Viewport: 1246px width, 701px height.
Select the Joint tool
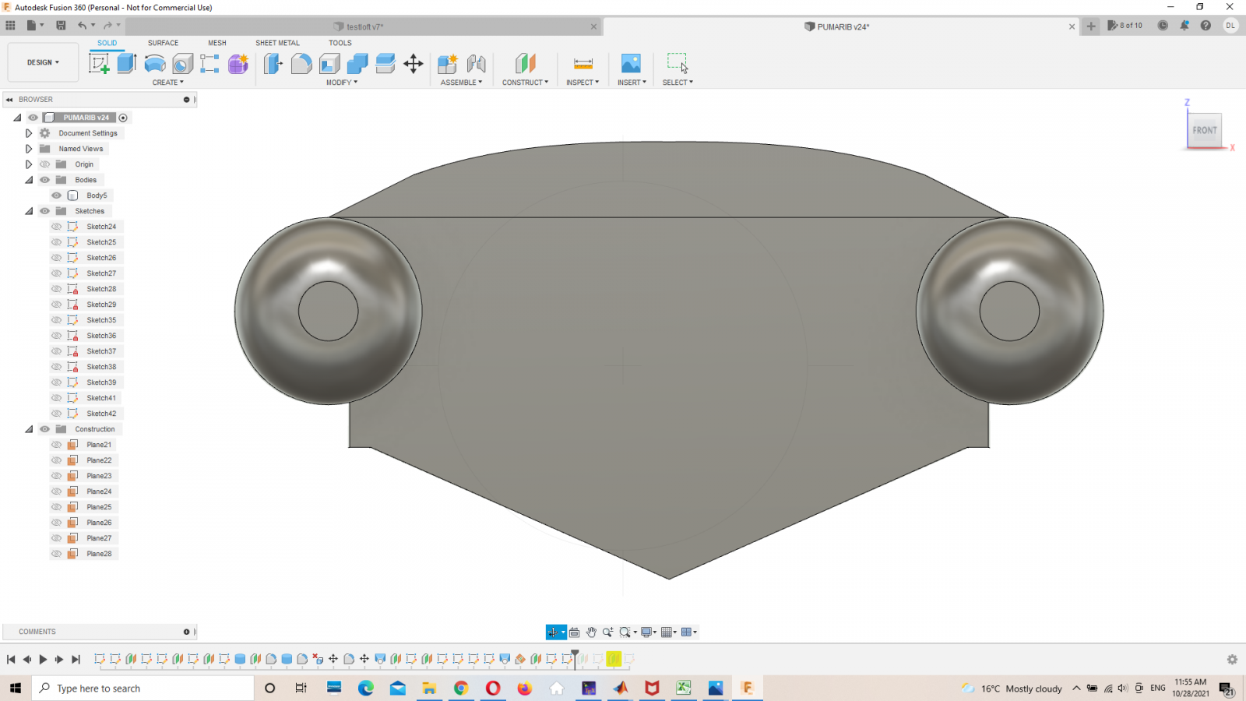(x=476, y=63)
